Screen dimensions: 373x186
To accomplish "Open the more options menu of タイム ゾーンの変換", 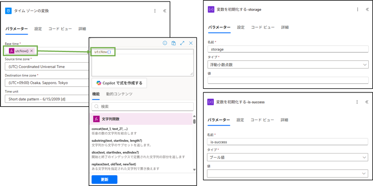I will 155,11.
